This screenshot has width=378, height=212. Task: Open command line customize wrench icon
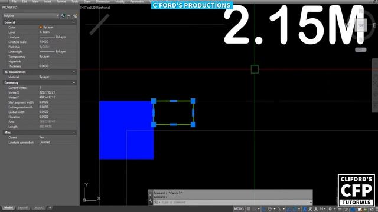[x=150, y=201]
